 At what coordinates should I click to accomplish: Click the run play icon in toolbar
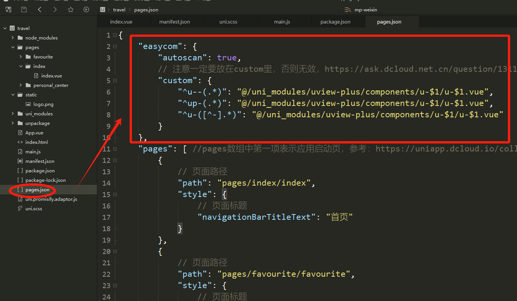pyautogui.click(x=86, y=9)
